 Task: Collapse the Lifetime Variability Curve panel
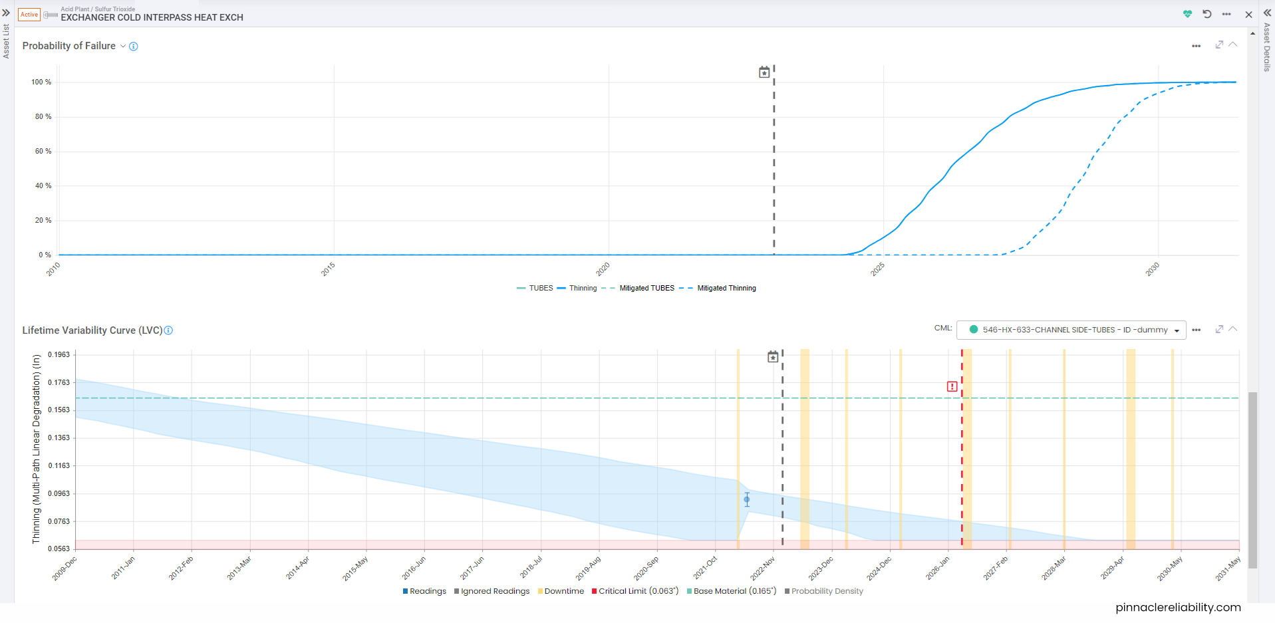tap(1233, 329)
